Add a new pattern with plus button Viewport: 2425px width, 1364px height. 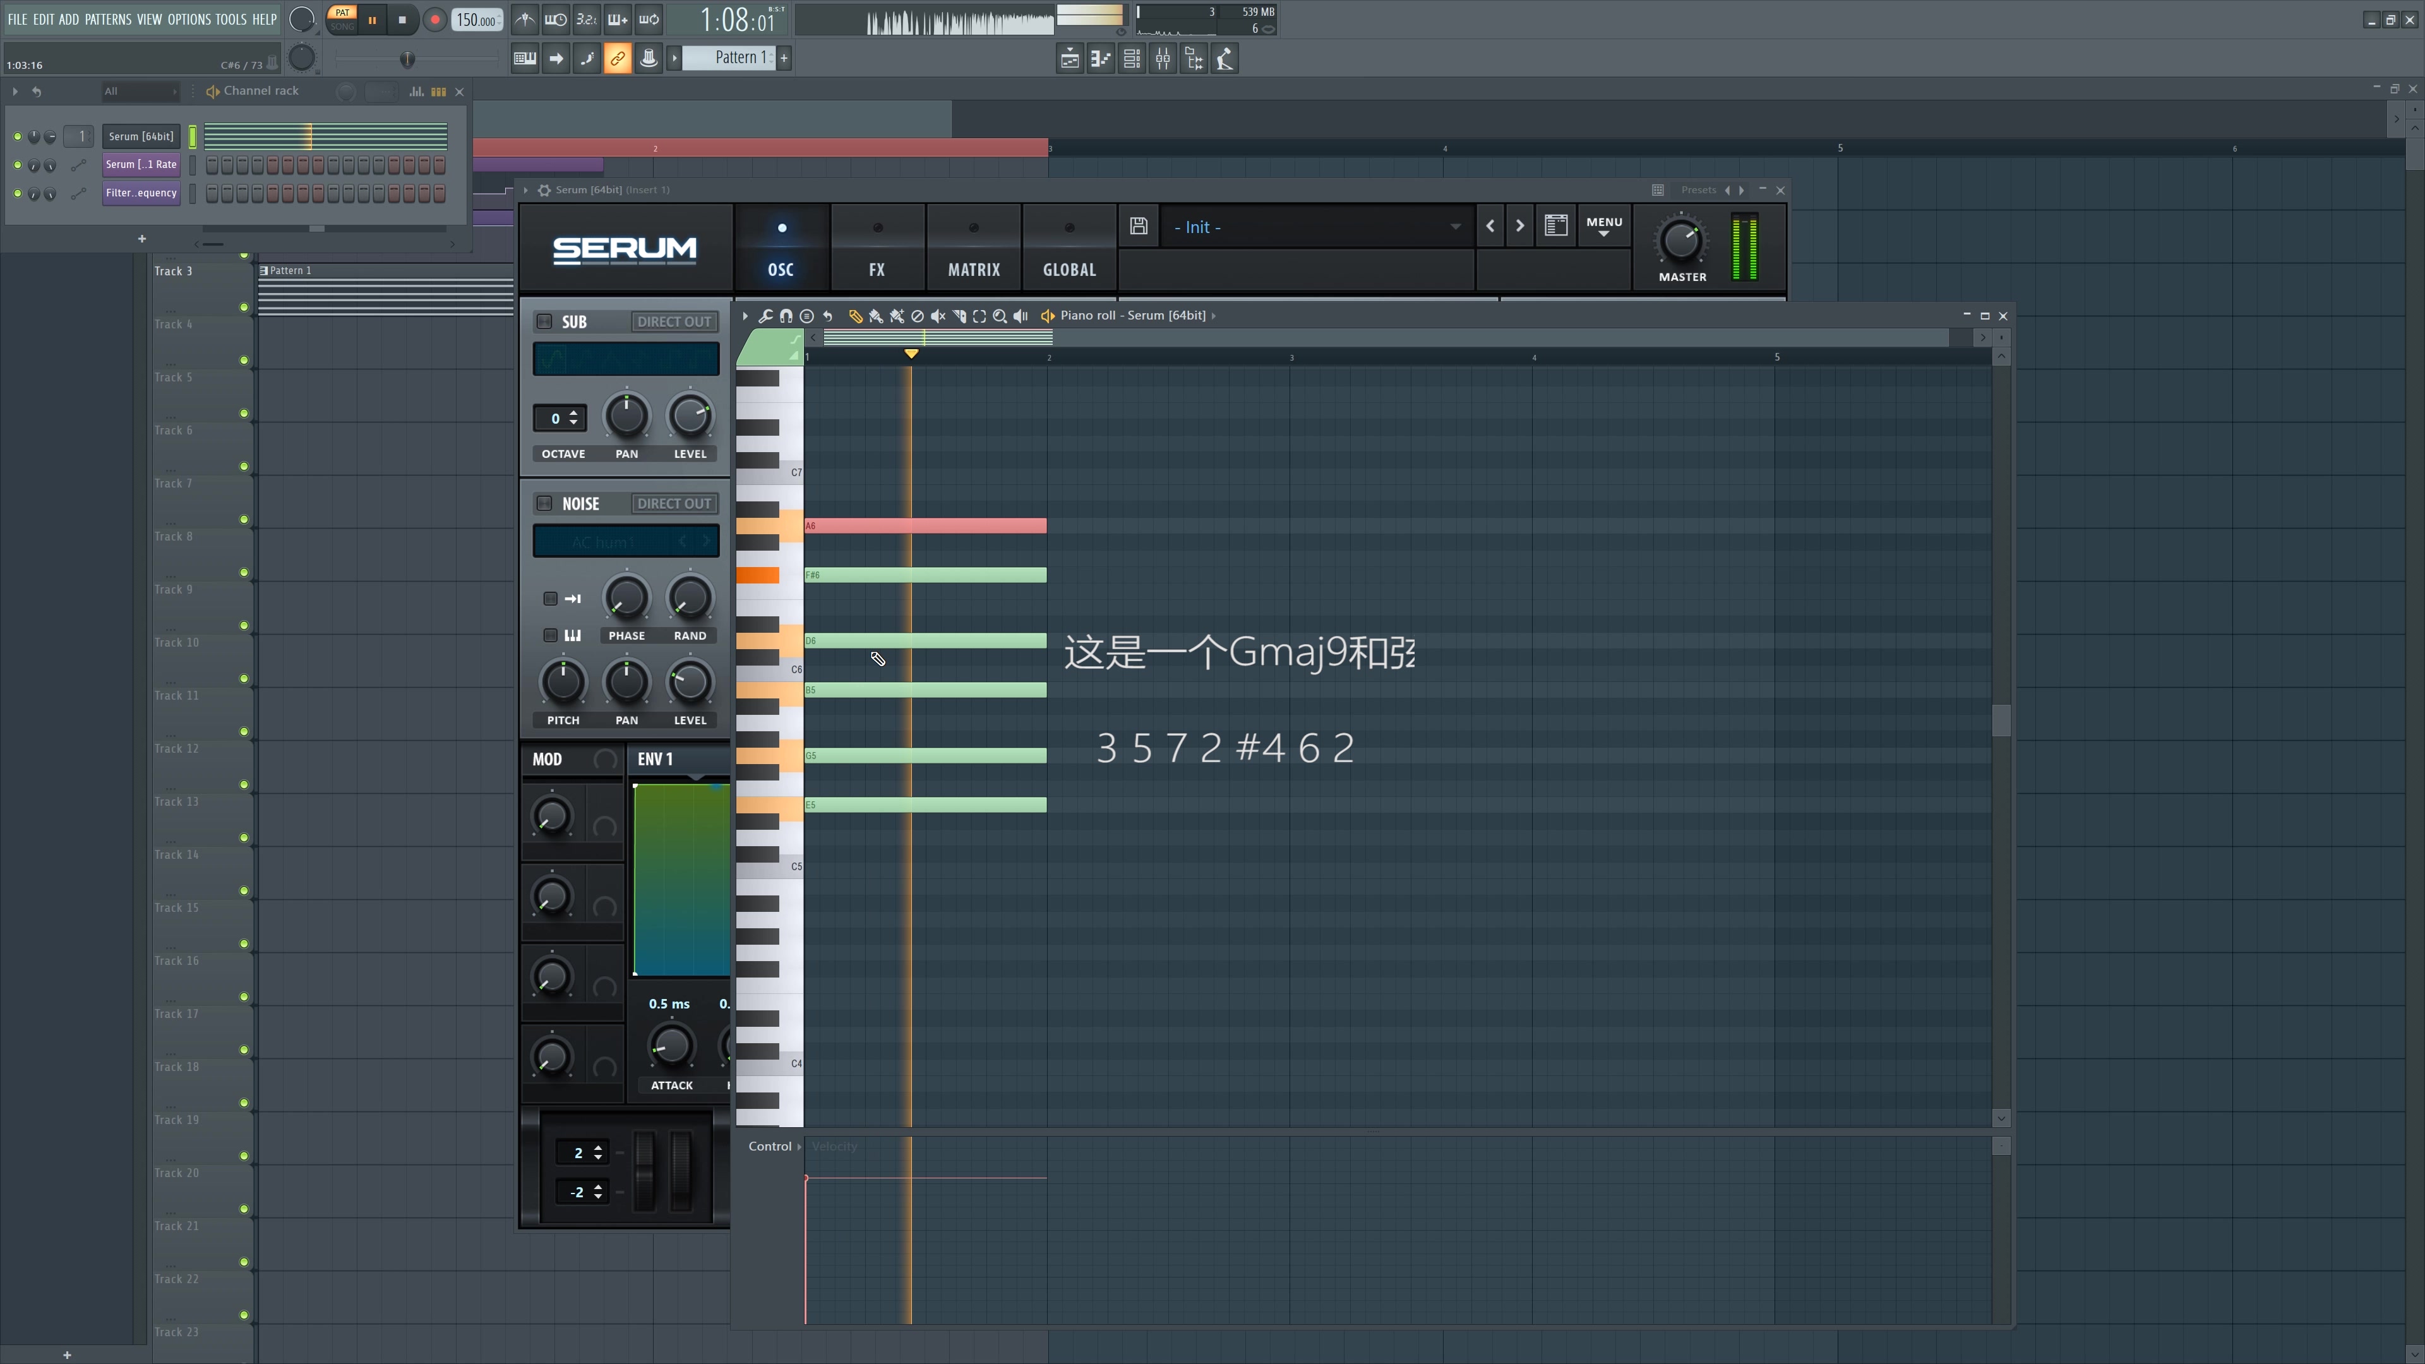[x=784, y=58]
